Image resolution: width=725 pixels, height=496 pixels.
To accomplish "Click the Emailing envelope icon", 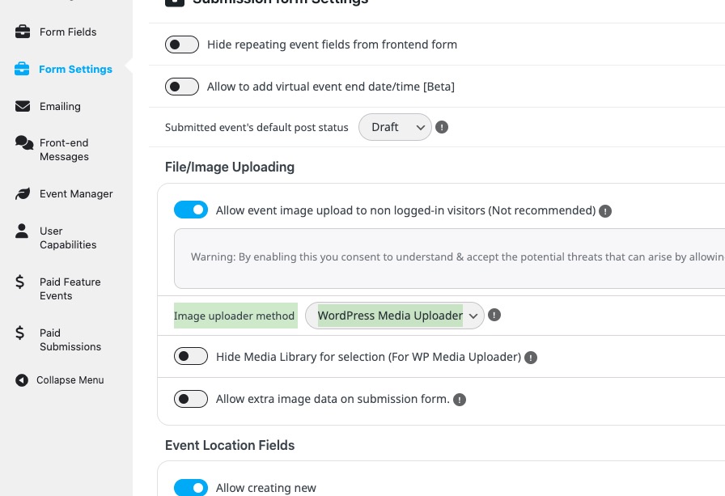I will click(x=23, y=107).
